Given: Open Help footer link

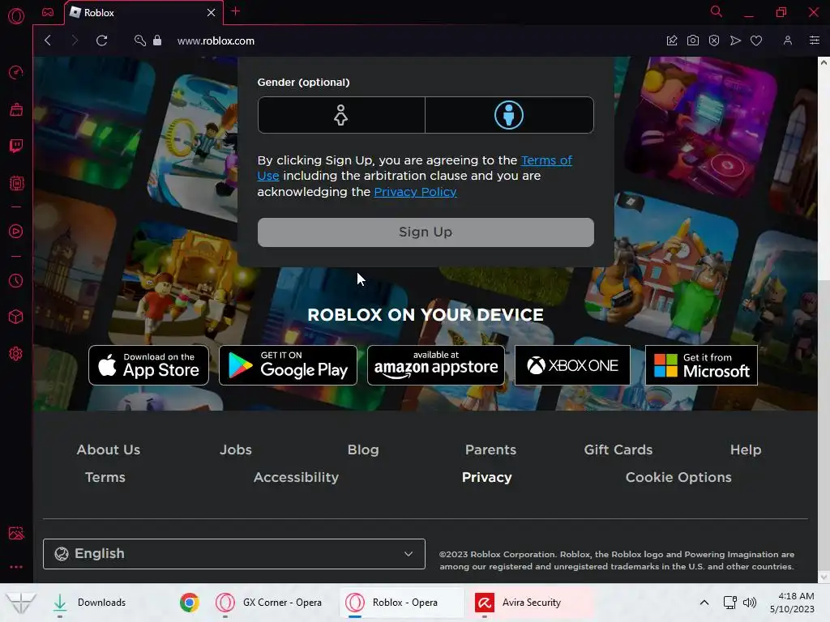Looking at the screenshot, I should [x=746, y=449].
